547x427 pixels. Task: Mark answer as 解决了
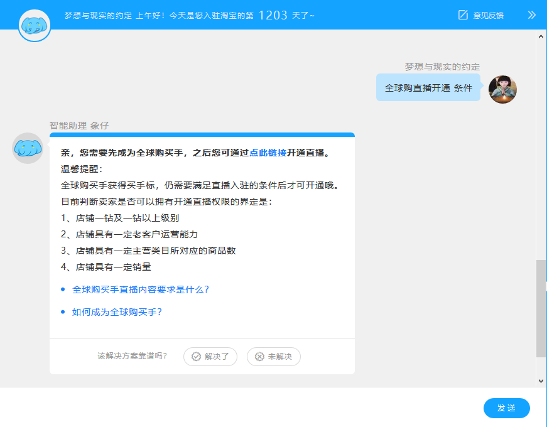pos(210,357)
